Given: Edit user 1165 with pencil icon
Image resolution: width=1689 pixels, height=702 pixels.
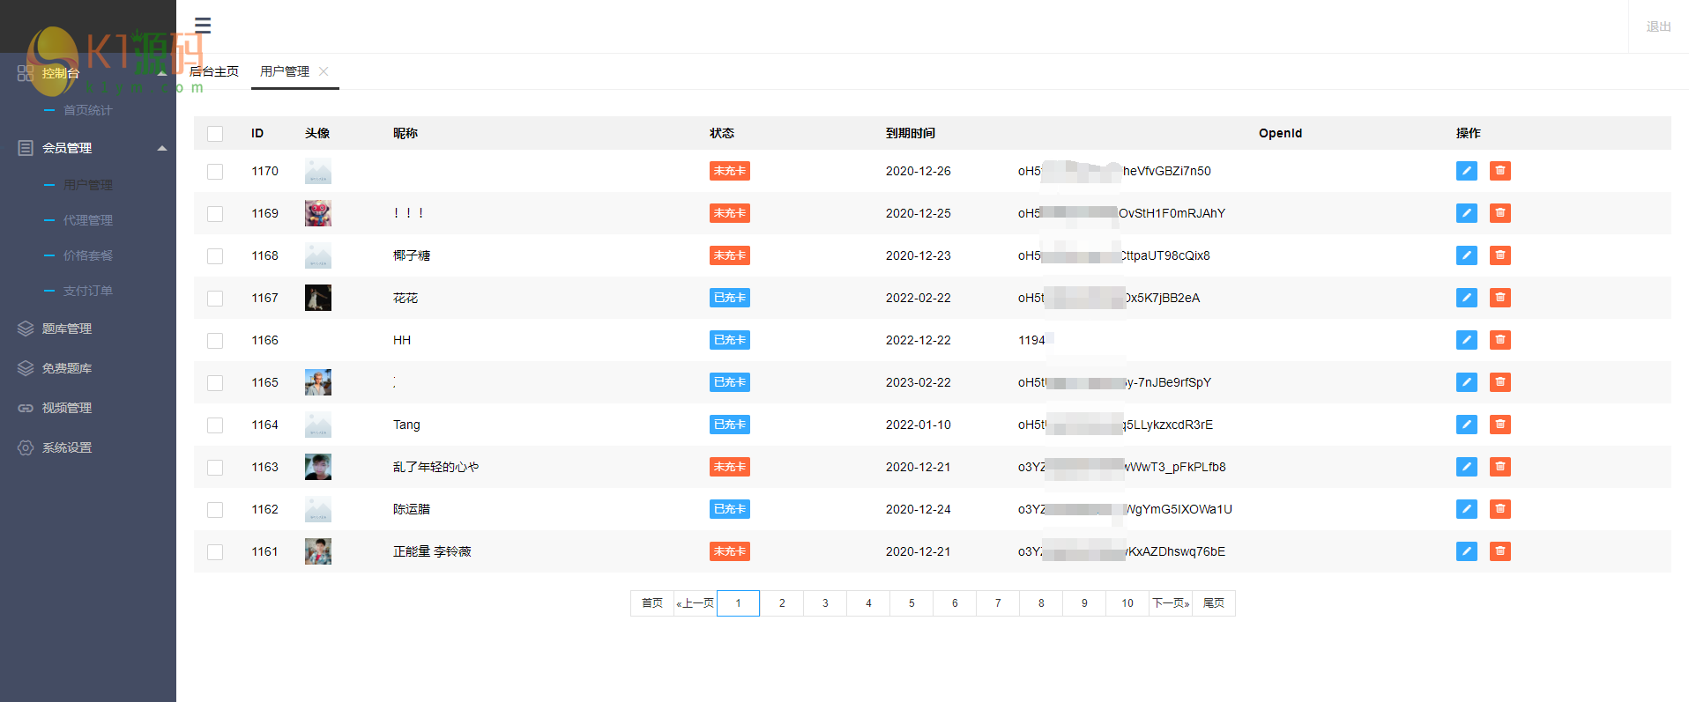Looking at the screenshot, I should [1466, 382].
